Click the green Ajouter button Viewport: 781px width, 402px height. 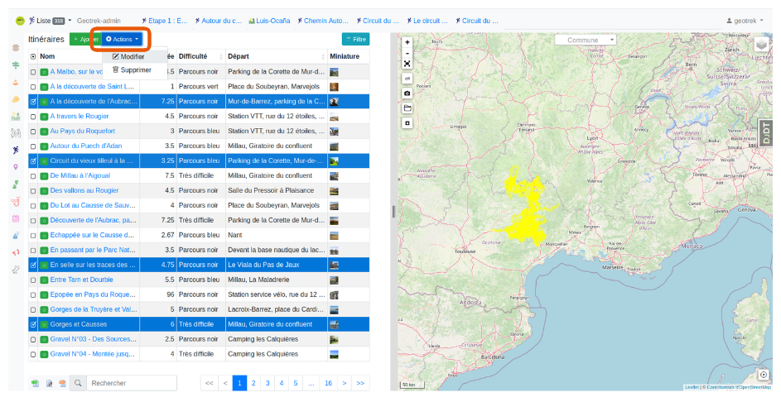click(85, 40)
